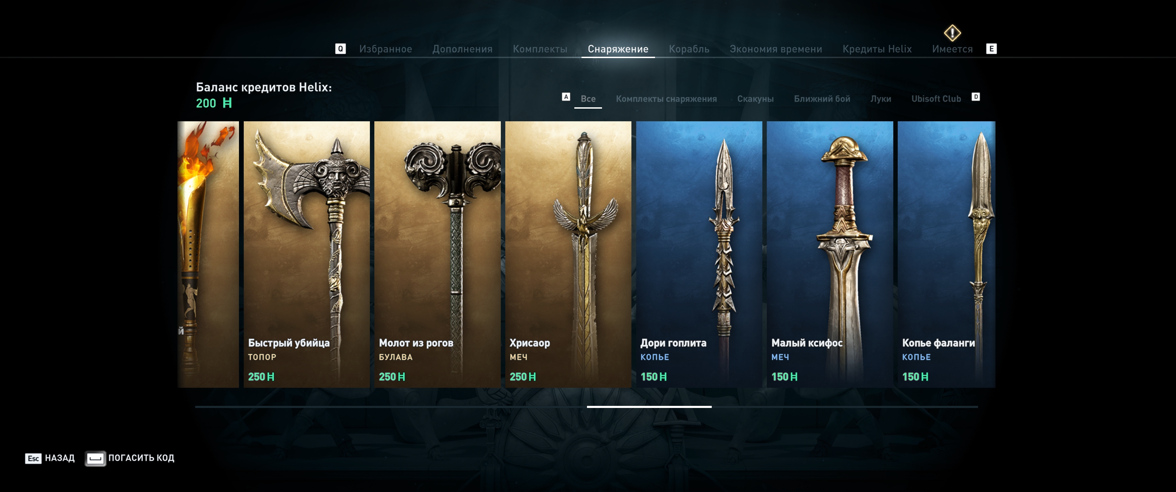
Task: Click the Helix credits H symbol
Action: pos(227,103)
